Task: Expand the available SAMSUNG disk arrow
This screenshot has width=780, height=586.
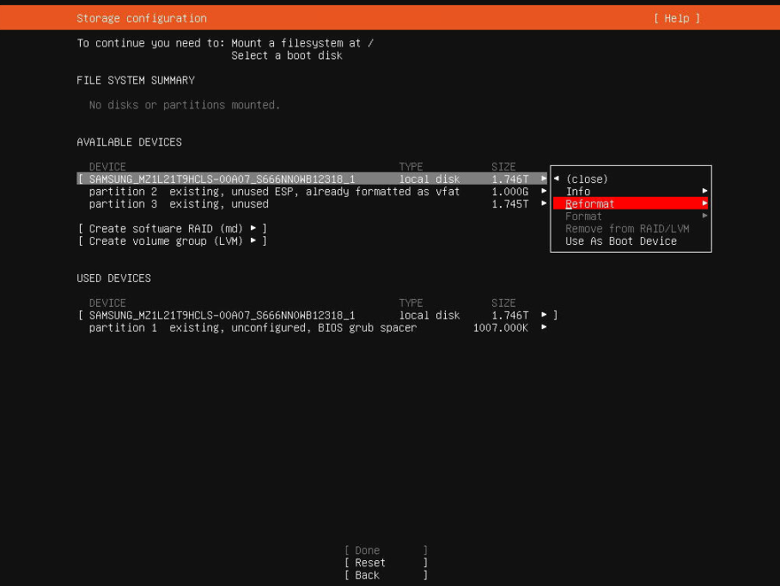Action: [544, 179]
